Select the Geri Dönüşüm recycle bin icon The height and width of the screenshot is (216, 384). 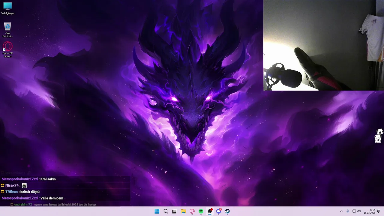click(x=7, y=30)
